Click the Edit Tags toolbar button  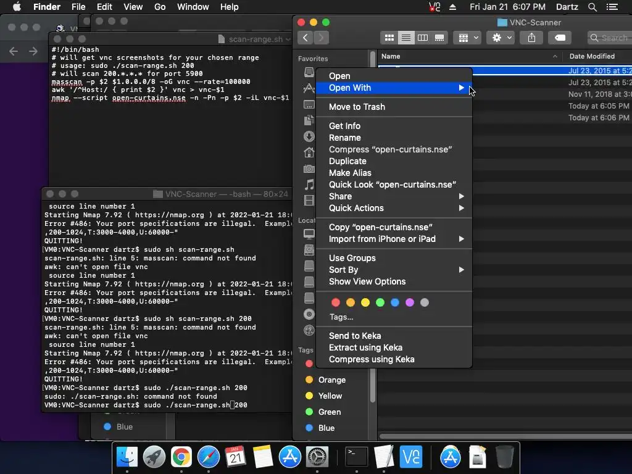click(560, 38)
